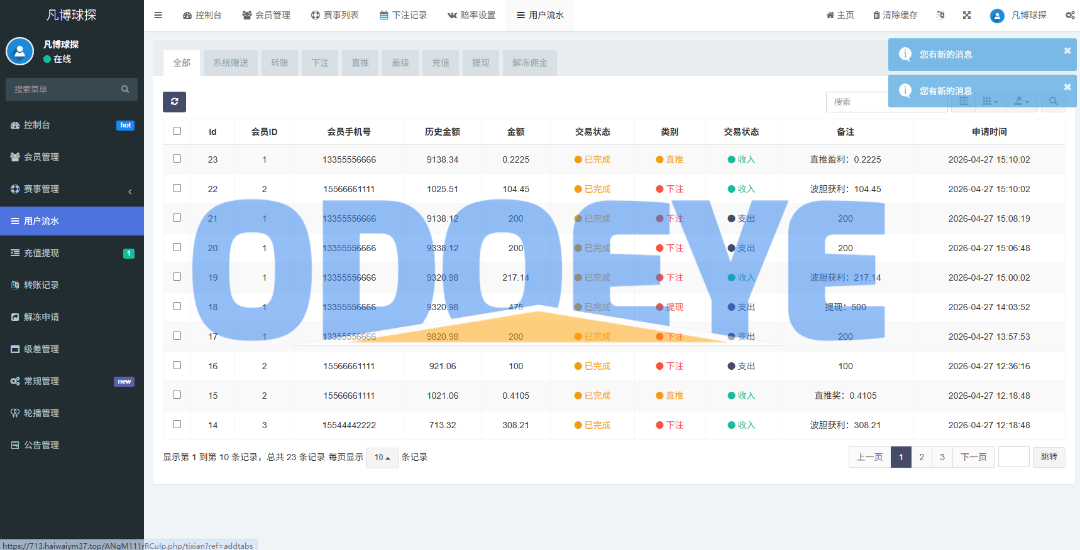The height and width of the screenshot is (550, 1080).
Task: Open 轮播管理 in the sidebar
Action: tap(72, 413)
